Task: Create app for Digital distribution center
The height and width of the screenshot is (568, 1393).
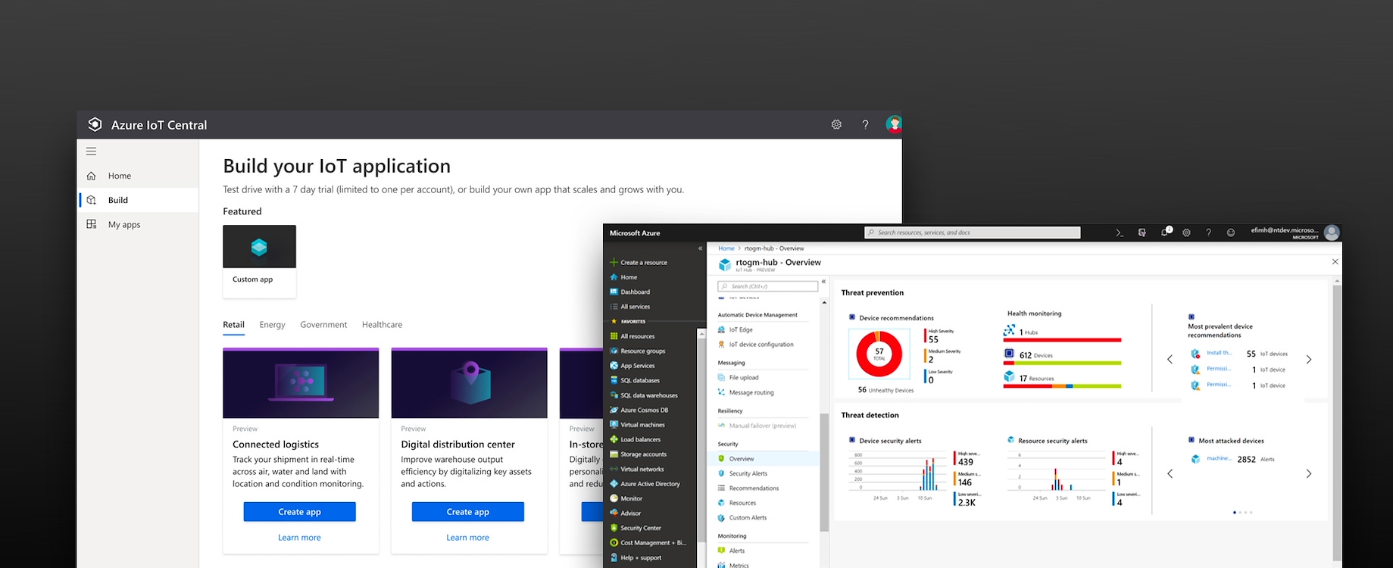Action: point(467,512)
